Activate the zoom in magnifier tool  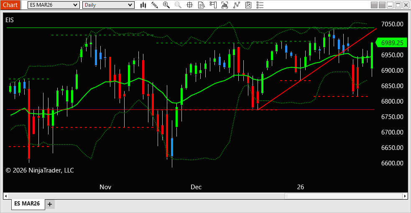click(166, 5)
